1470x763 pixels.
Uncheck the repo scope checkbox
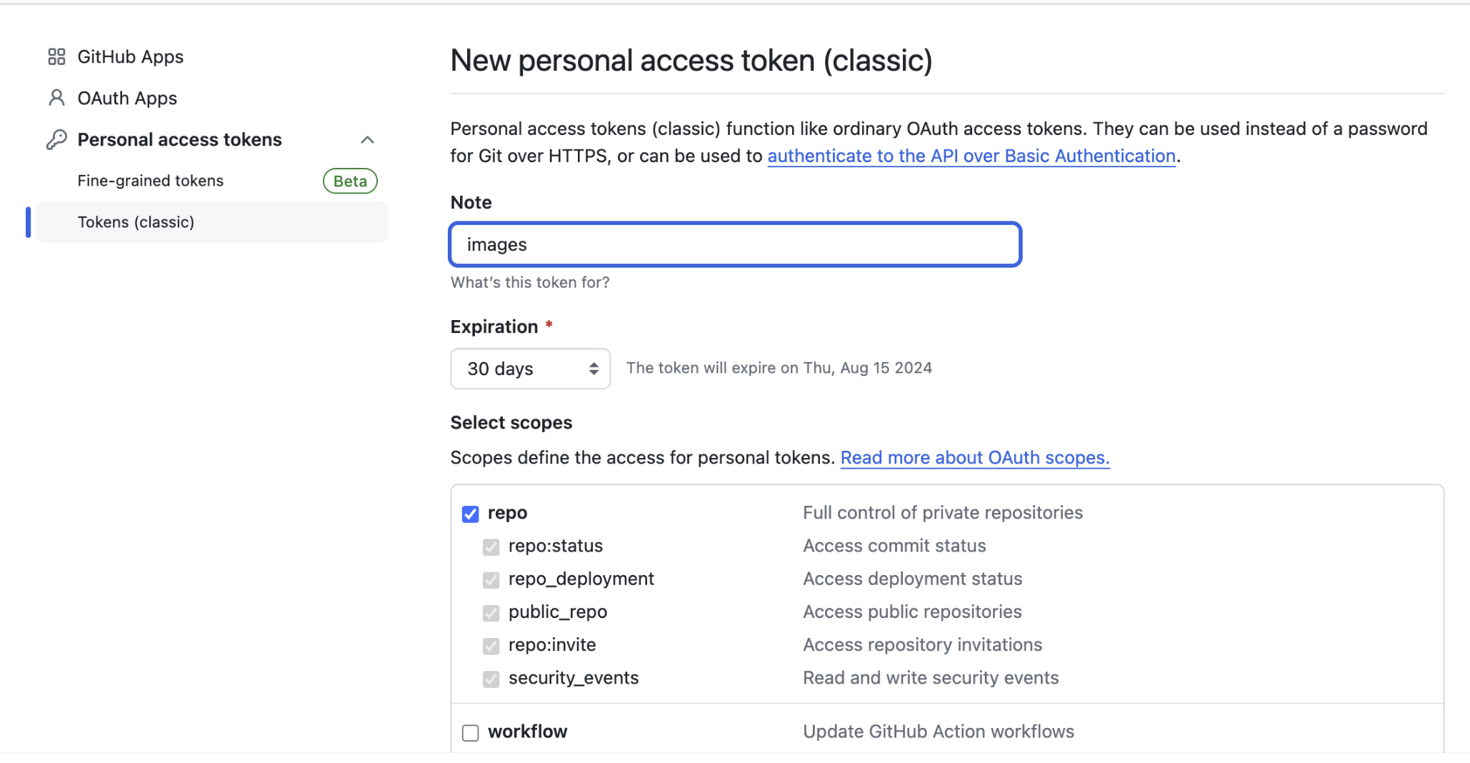470,514
